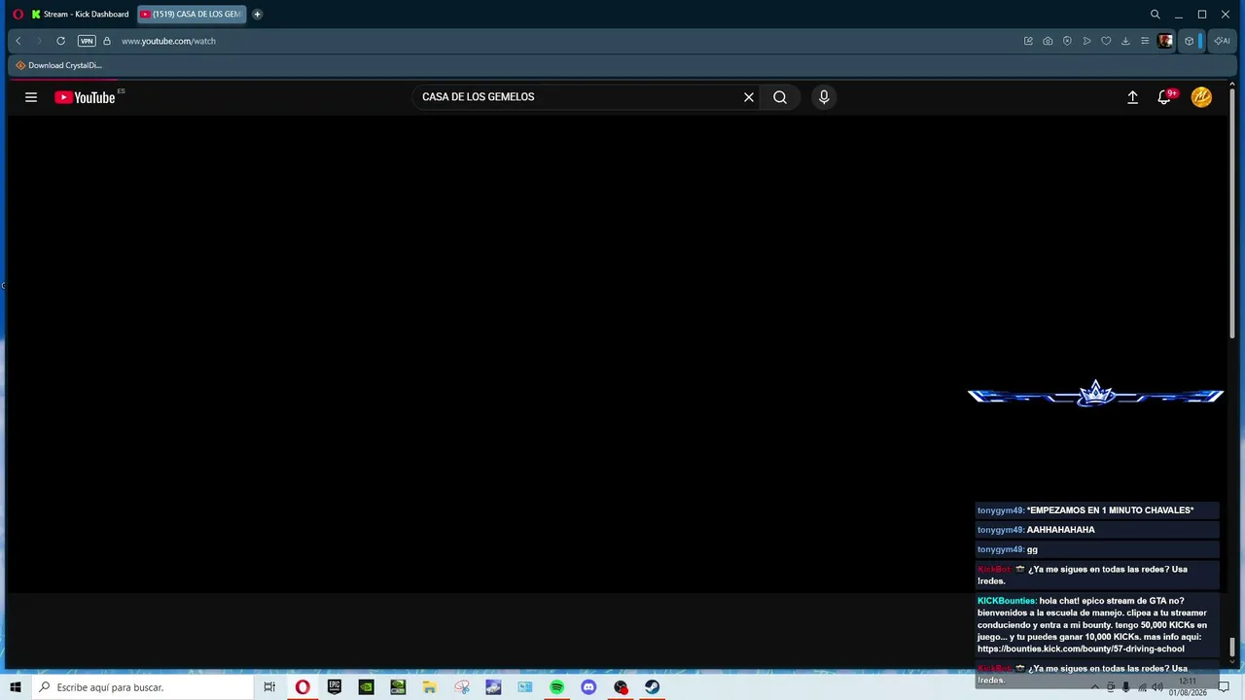Open Opera from the taskbar

coord(302,687)
